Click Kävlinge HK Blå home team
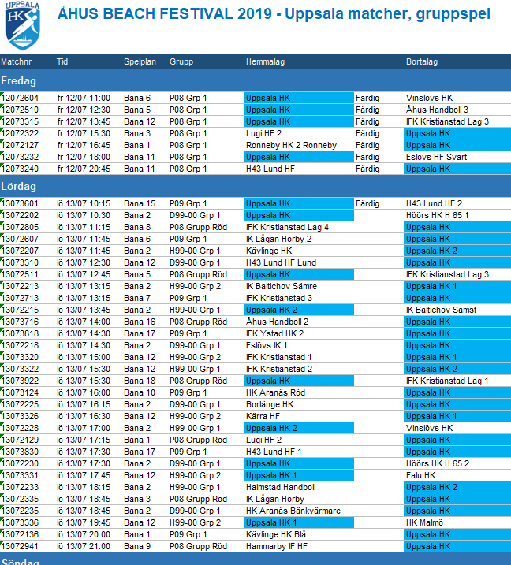The width and height of the screenshot is (511, 565). 276,535
